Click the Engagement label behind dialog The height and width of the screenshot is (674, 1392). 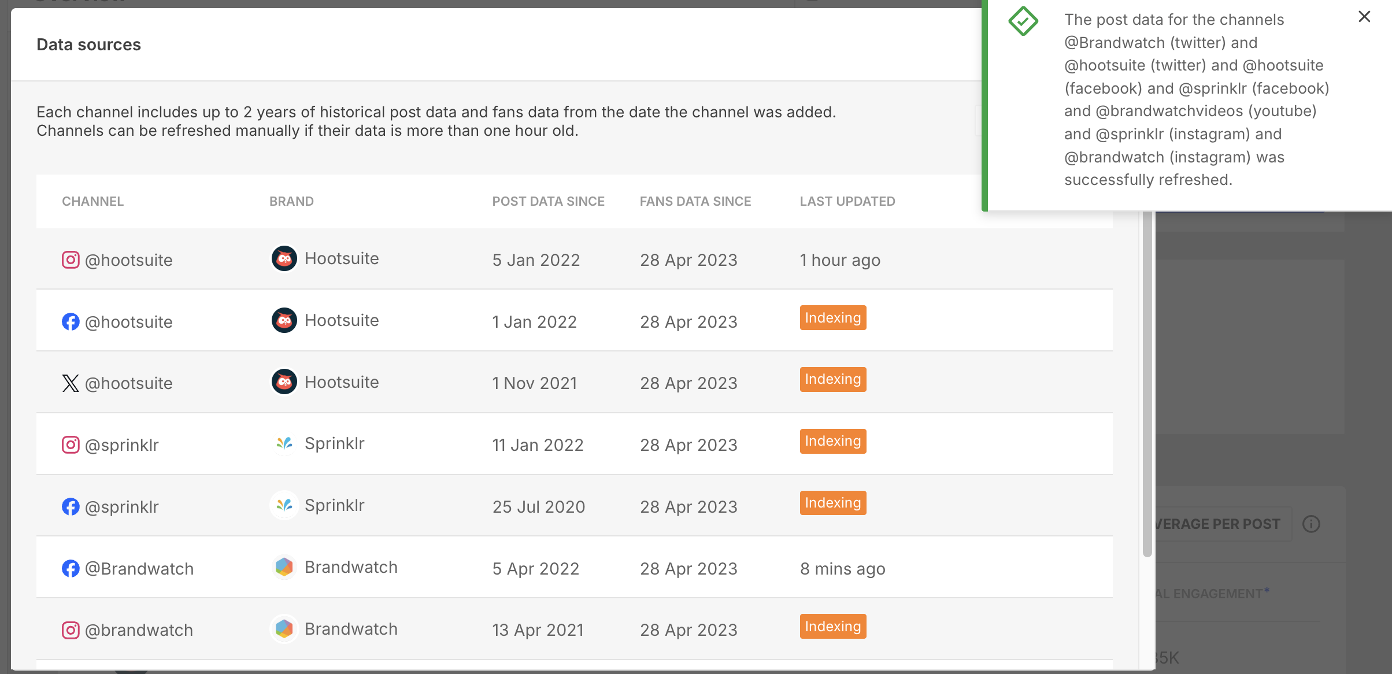[1212, 594]
